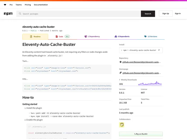
Task: Switch to the Code tab
Action: point(63,37)
